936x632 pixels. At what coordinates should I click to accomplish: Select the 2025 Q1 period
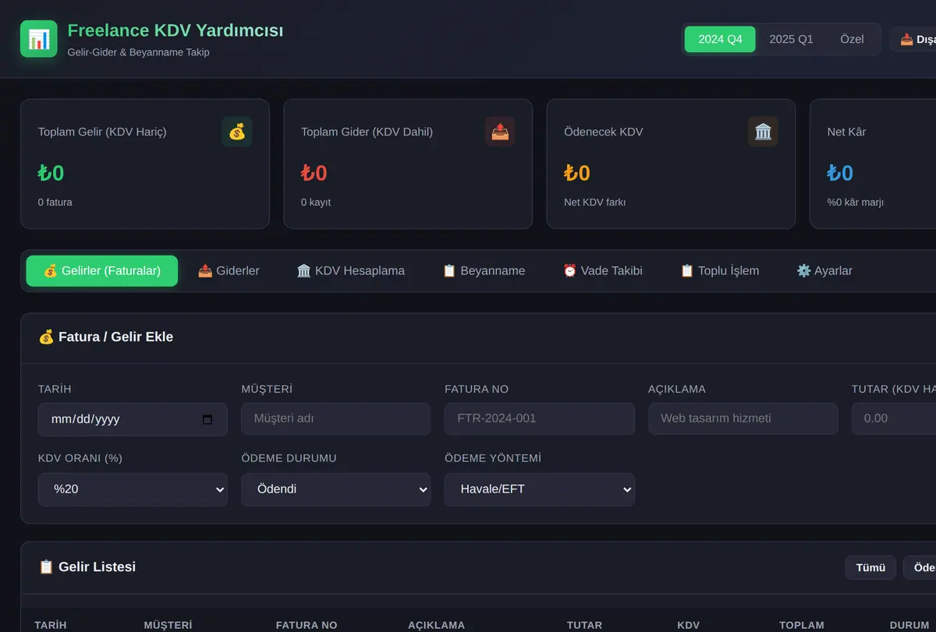click(791, 39)
